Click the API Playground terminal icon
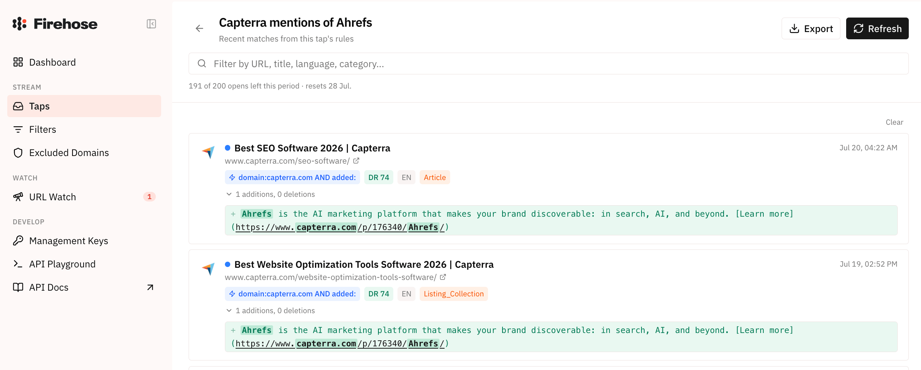 coord(18,264)
